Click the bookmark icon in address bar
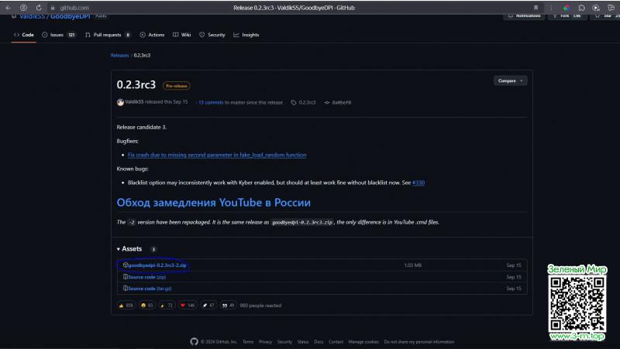 coord(536,8)
